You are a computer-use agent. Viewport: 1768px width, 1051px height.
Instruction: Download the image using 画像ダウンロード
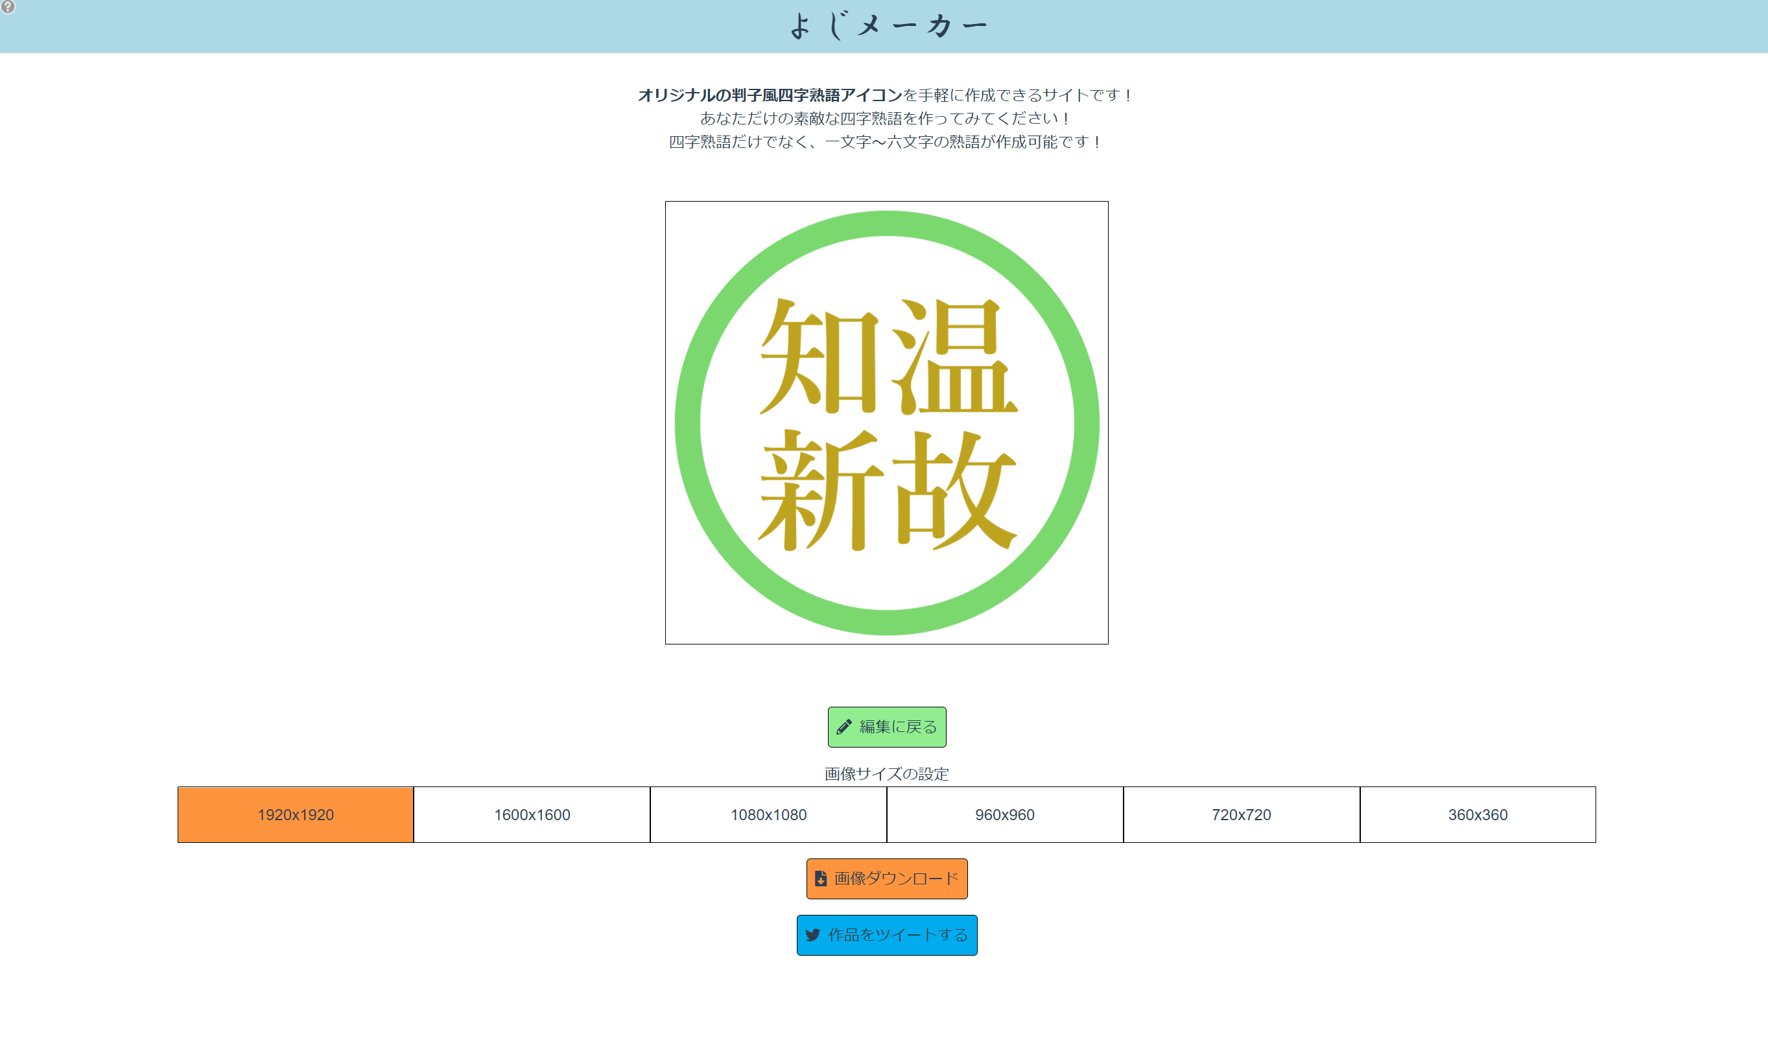tap(886, 878)
